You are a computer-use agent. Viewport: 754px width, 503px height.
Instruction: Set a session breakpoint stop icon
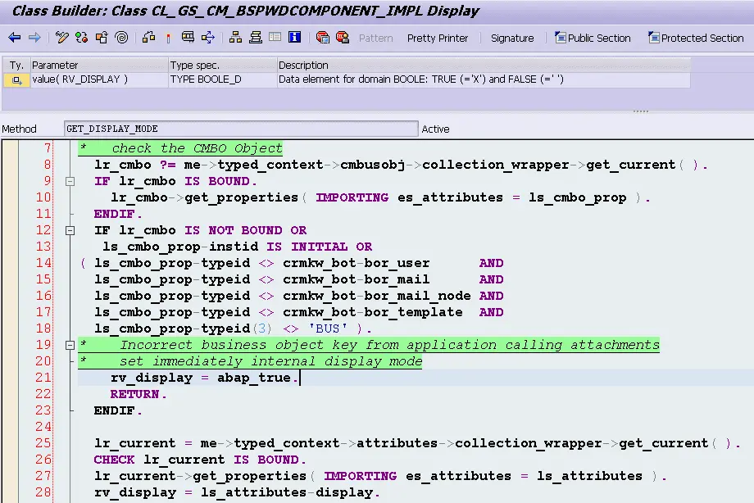coord(323,38)
